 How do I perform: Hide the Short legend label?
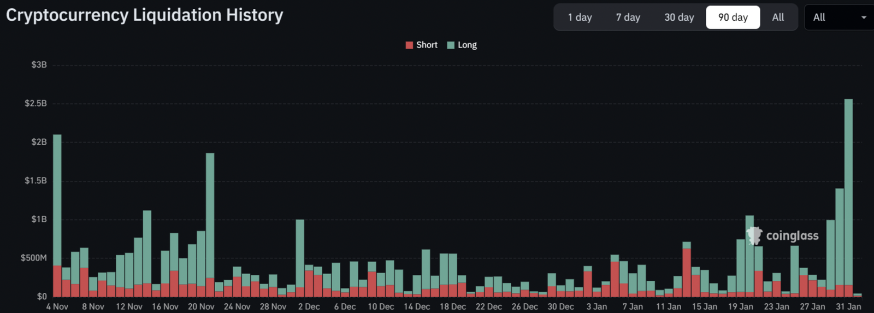coord(427,45)
